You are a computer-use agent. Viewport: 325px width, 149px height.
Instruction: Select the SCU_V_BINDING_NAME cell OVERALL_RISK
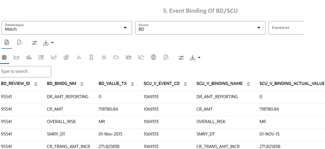[x=211, y=122]
